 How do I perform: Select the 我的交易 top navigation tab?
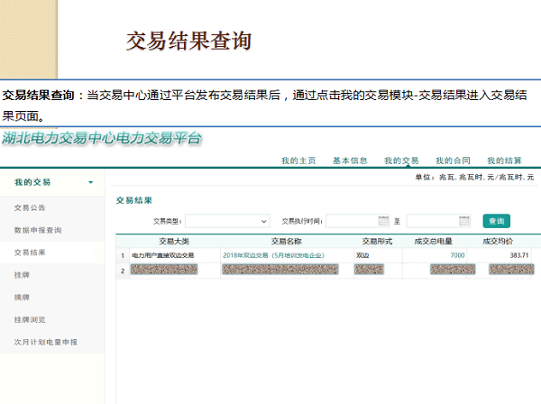pyautogui.click(x=401, y=161)
